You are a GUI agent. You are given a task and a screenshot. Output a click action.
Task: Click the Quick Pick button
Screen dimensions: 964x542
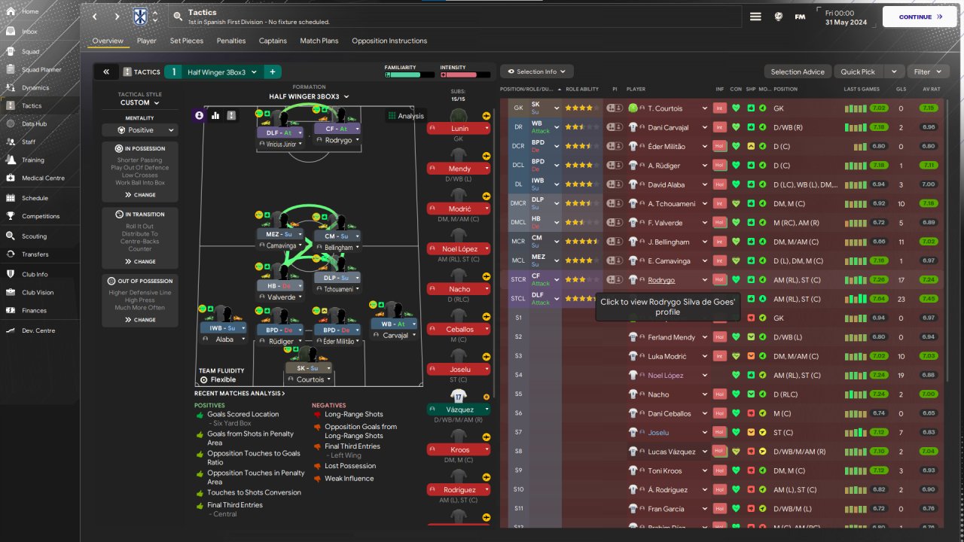click(858, 72)
